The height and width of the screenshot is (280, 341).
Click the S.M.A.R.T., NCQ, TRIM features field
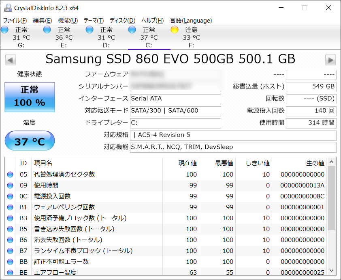(x=233, y=147)
